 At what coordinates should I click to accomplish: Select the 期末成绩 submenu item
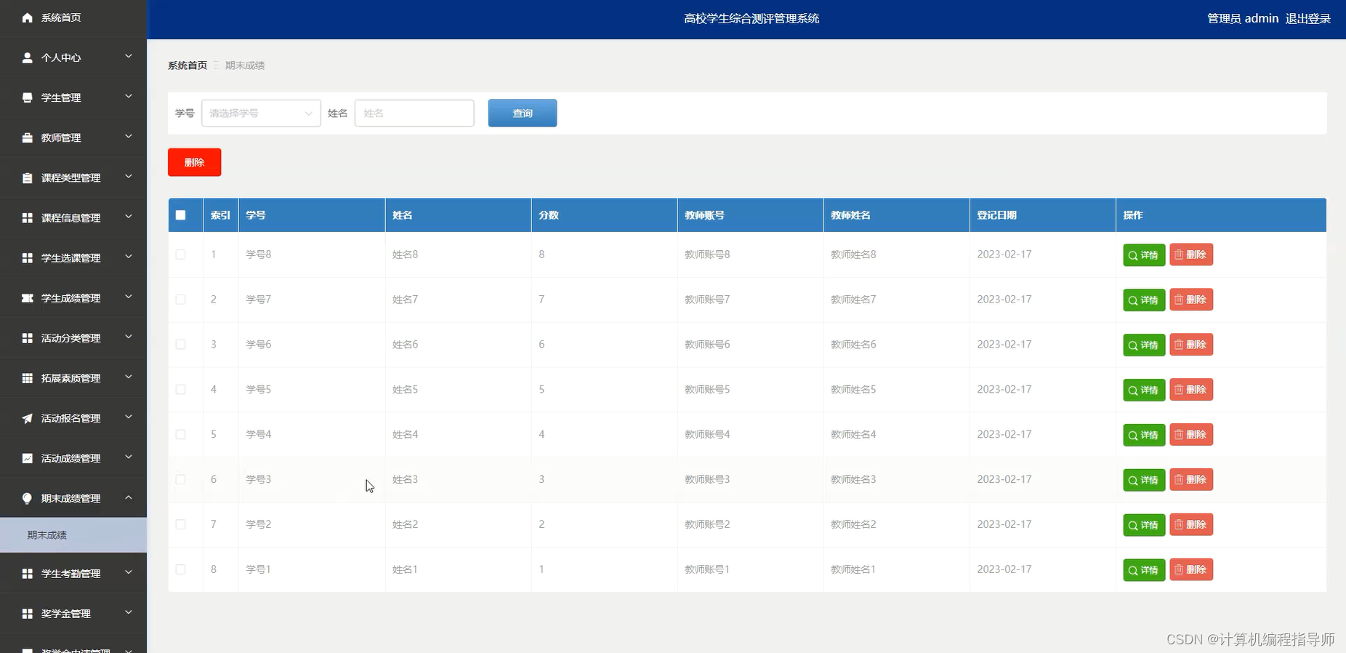coord(73,535)
